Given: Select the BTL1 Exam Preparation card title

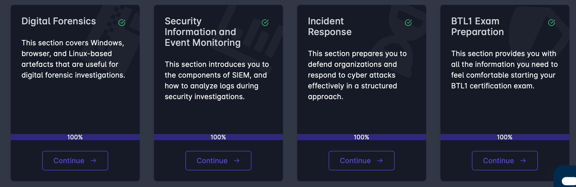Looking at the screenshot, I should pos(477,26).
